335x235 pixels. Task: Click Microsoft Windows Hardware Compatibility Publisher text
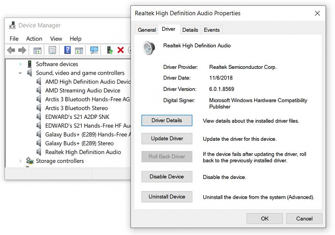[258, 103]
